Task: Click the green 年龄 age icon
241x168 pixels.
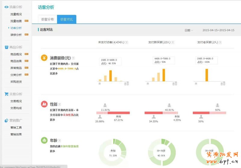Action: click(44, 140)
